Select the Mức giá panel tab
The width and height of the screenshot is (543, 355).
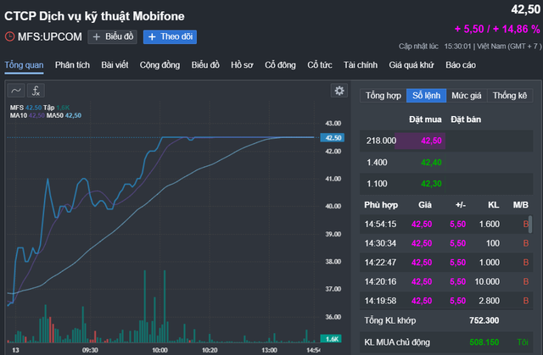[x=467, y=95]
